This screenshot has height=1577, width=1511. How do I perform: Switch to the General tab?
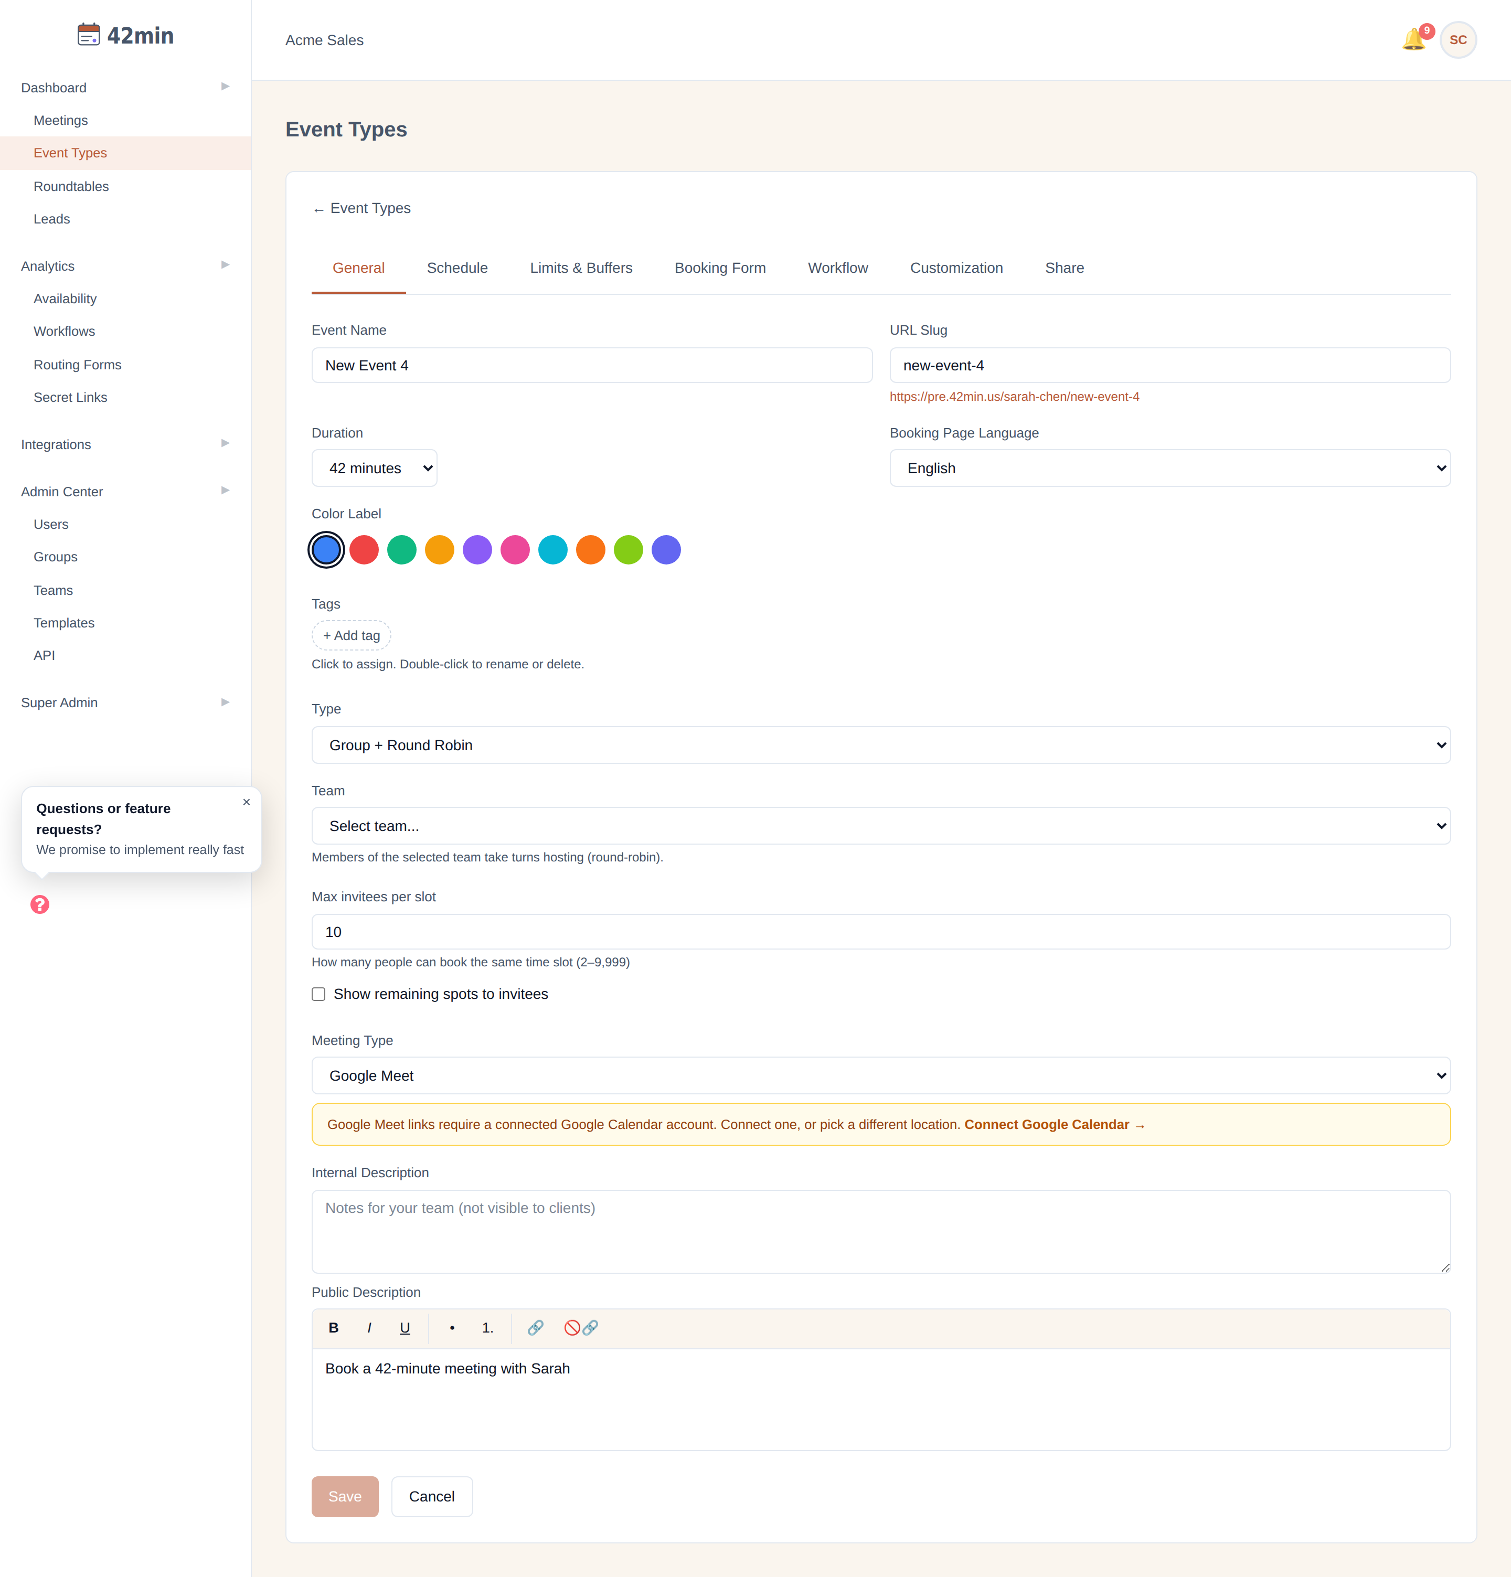358,268
